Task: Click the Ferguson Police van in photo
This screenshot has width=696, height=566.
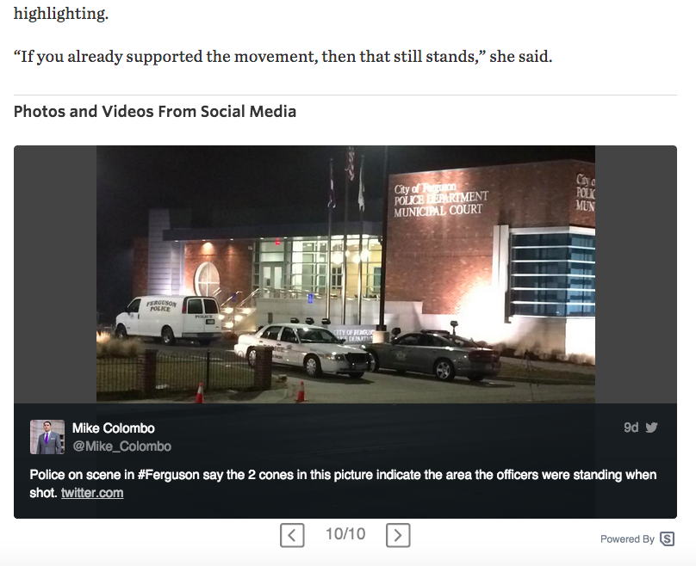Action: pyautogui.click(x=169, y=318)
